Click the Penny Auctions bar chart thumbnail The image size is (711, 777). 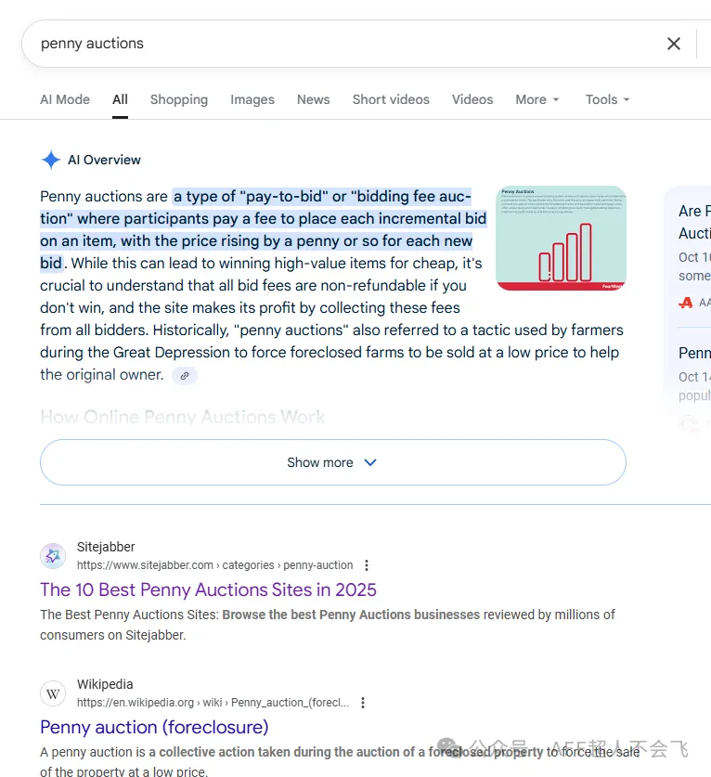tap(561, 239)
